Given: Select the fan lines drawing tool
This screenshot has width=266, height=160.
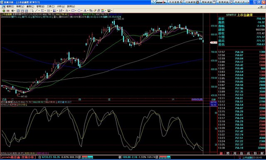Looking at the screenshot, I should tap(54, 11).
